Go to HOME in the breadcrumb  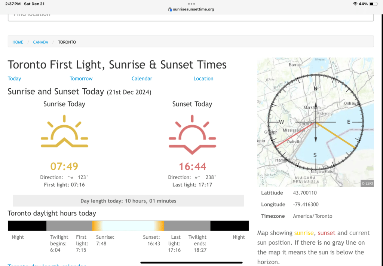click(18, 42)
